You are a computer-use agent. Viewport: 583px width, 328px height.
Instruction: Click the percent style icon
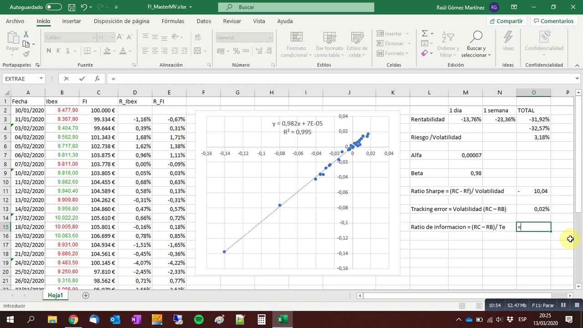(236, 51)
